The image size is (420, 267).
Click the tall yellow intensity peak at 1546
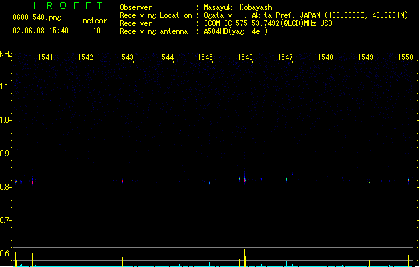(x=245, y=258)
